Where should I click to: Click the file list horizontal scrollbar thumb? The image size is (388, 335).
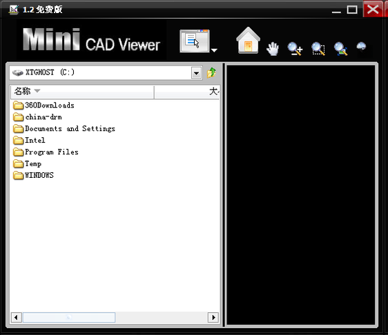click(x=69, y=317)
